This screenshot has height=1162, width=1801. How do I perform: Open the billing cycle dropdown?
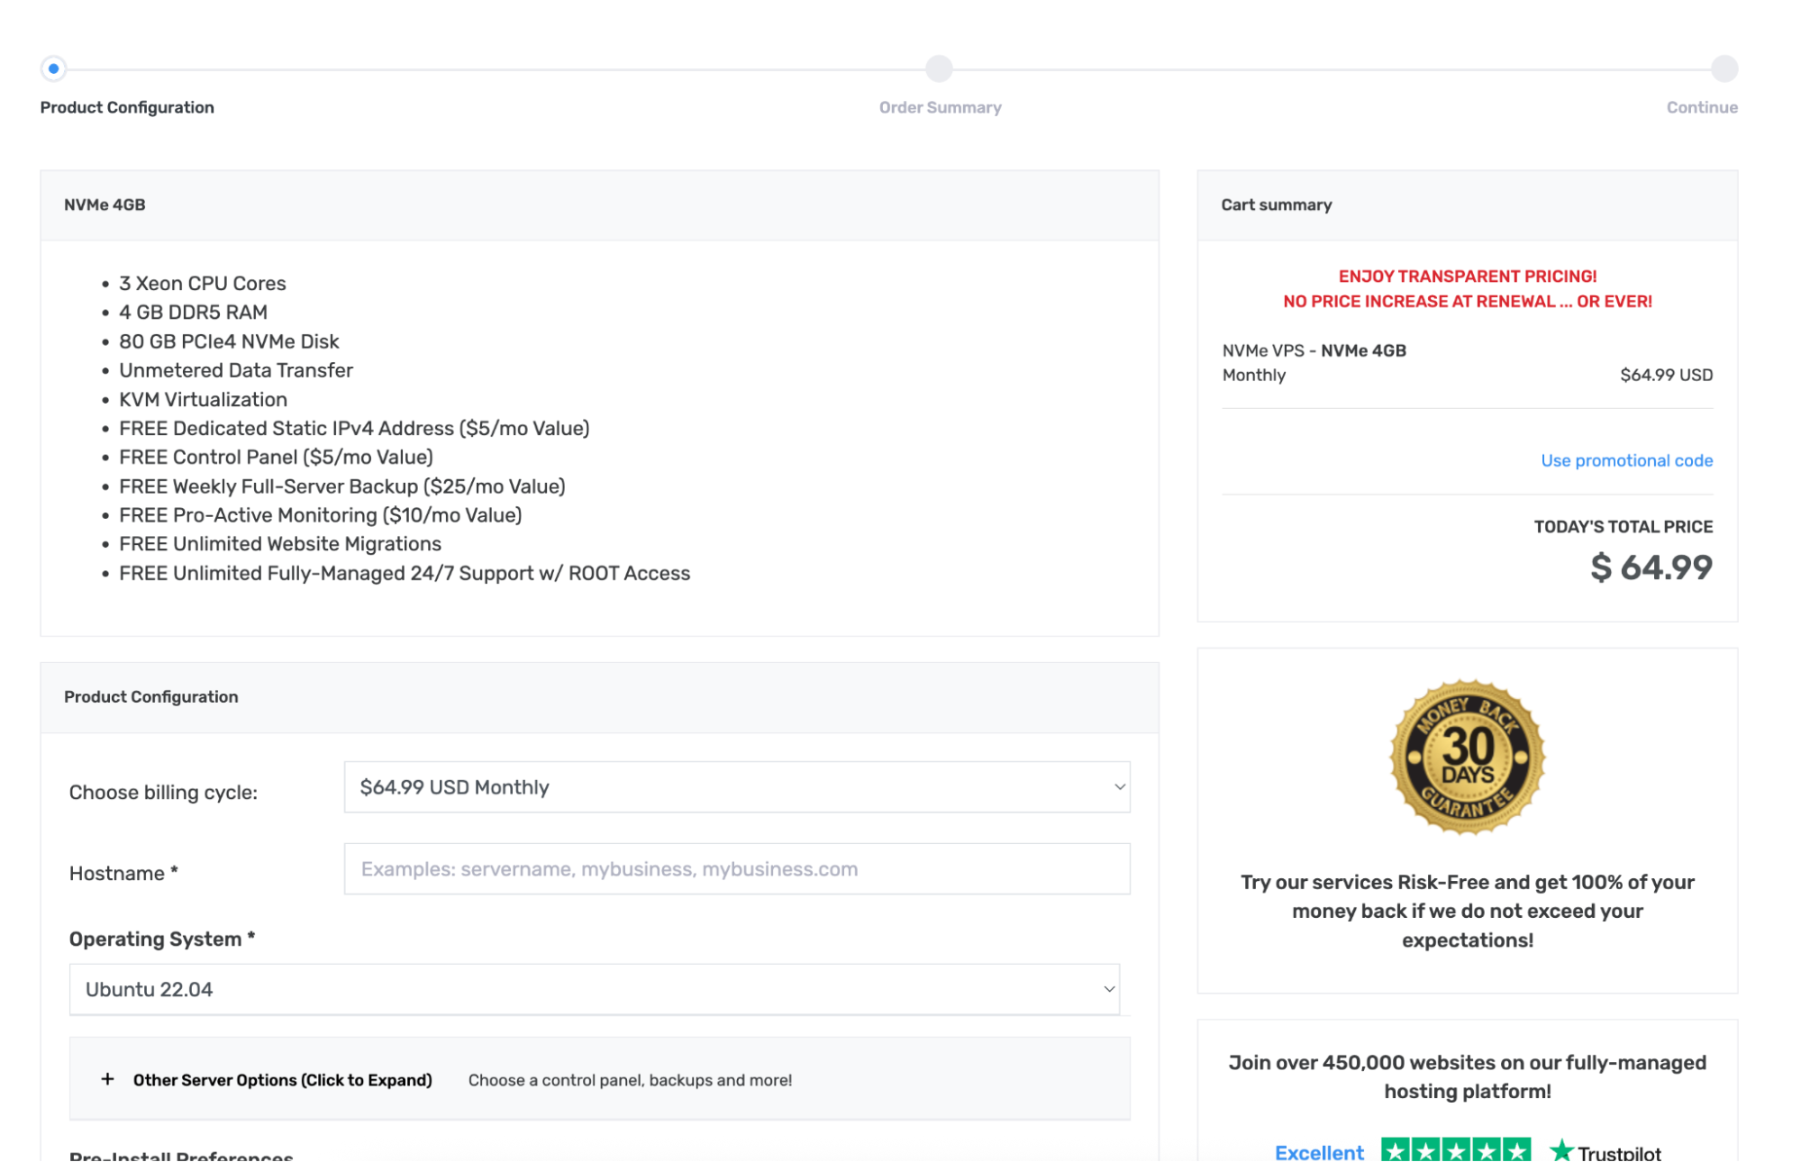[x=737, y=787]
